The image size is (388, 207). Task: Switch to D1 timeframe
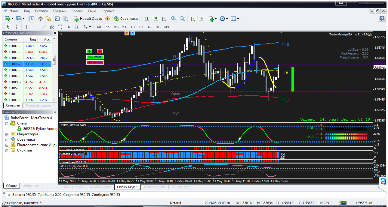click(x=150, y=27)
